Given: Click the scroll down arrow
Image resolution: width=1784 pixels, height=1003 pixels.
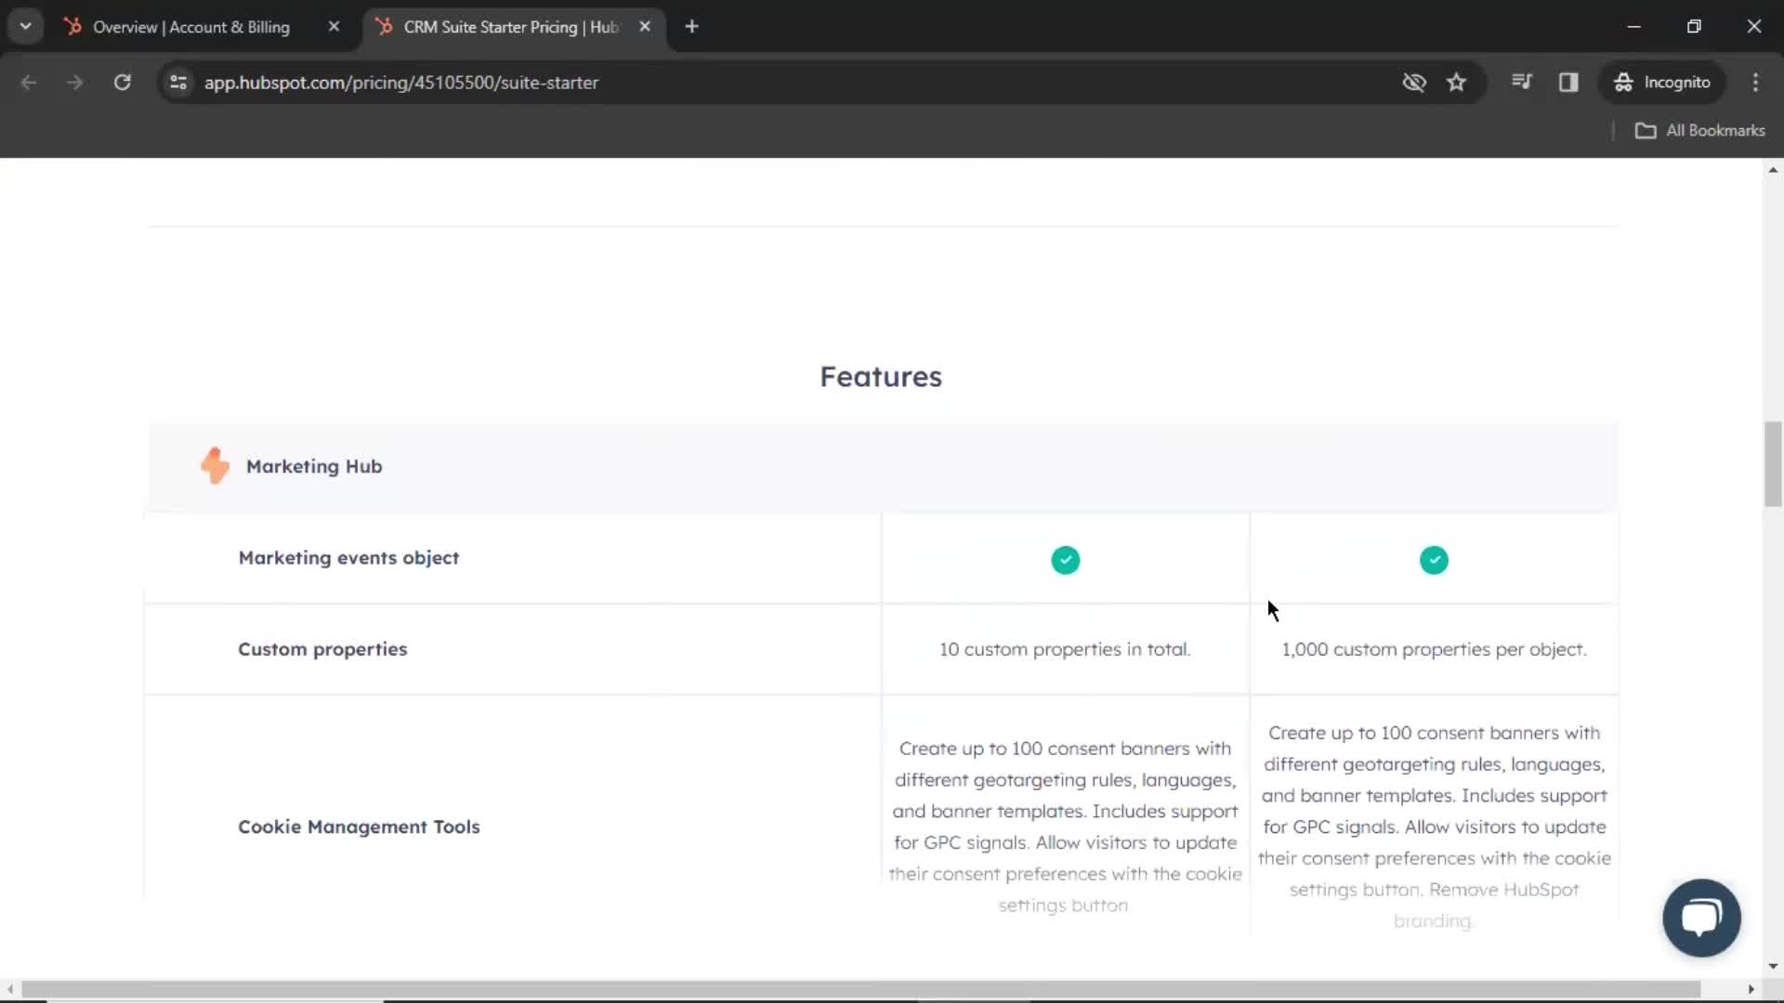Looking at the screenshot, I should (x=1773, y=966).
